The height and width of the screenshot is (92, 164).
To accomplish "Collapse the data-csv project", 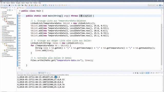I will click(x=1, y=17).
